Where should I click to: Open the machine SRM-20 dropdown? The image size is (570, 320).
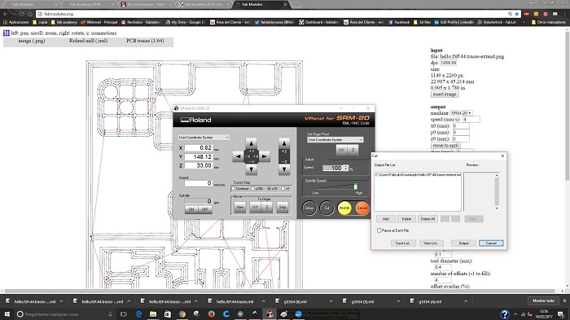[462, 113]
